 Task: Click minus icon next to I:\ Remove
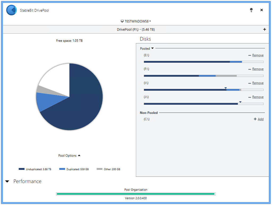(x=250, y=83)
